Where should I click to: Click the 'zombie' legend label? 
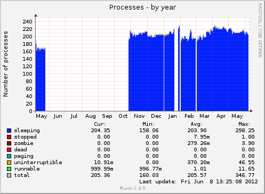(x=23, y=143)
